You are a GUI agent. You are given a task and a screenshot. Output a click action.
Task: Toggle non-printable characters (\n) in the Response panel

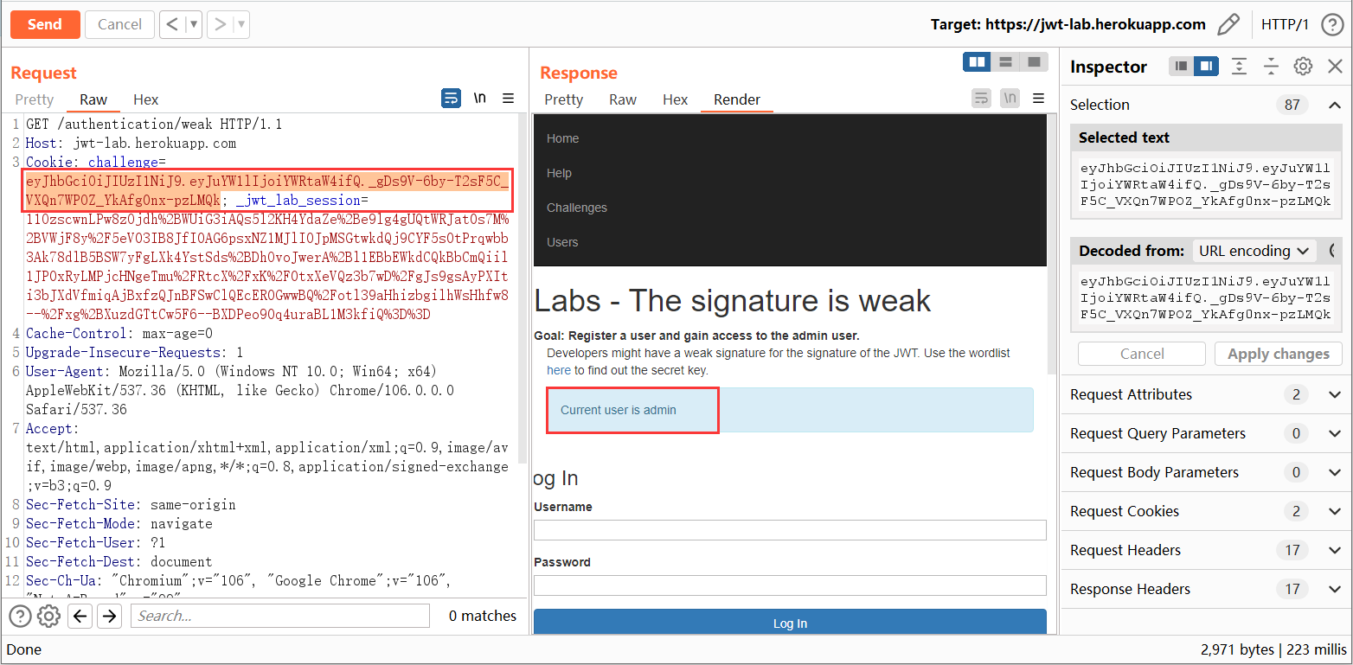click(1010, 99)
